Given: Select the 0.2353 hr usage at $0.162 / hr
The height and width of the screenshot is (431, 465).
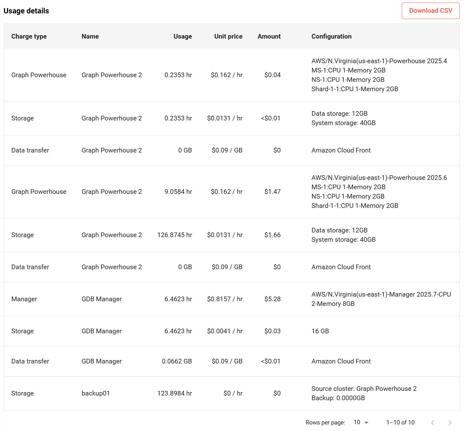Looking at the screenshot, I should [x=178, y=75].
